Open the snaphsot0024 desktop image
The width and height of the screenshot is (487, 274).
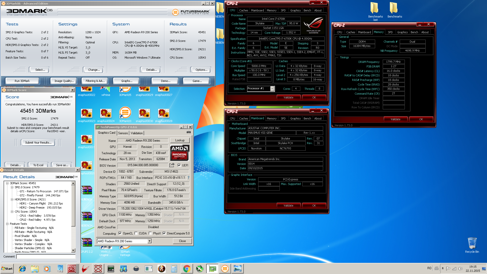click(x=106, y=115)
